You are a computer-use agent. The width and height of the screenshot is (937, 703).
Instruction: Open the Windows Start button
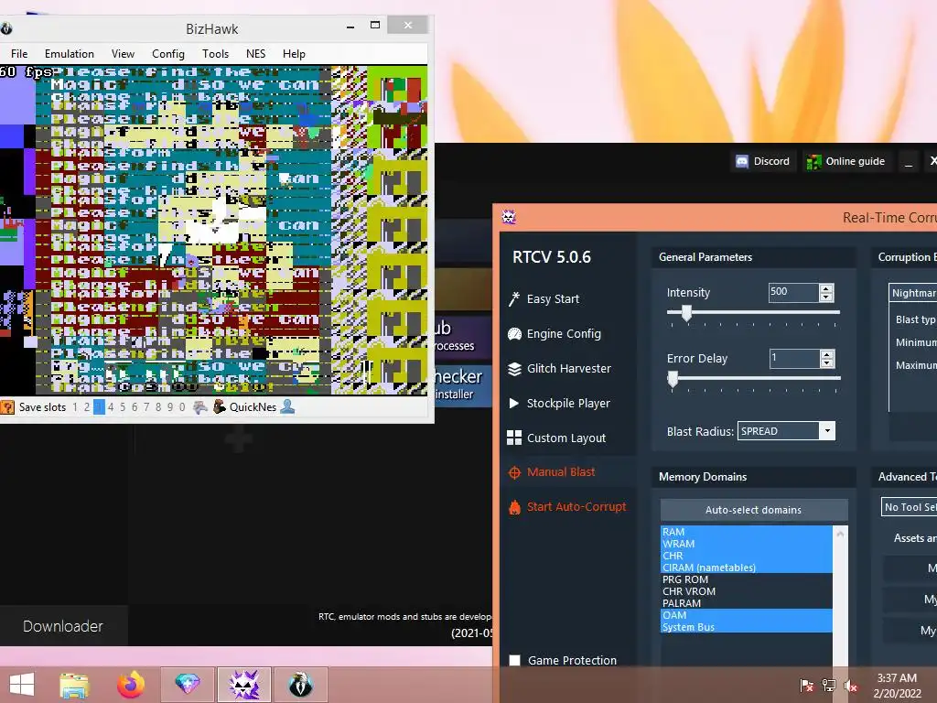tap(22, 685)
